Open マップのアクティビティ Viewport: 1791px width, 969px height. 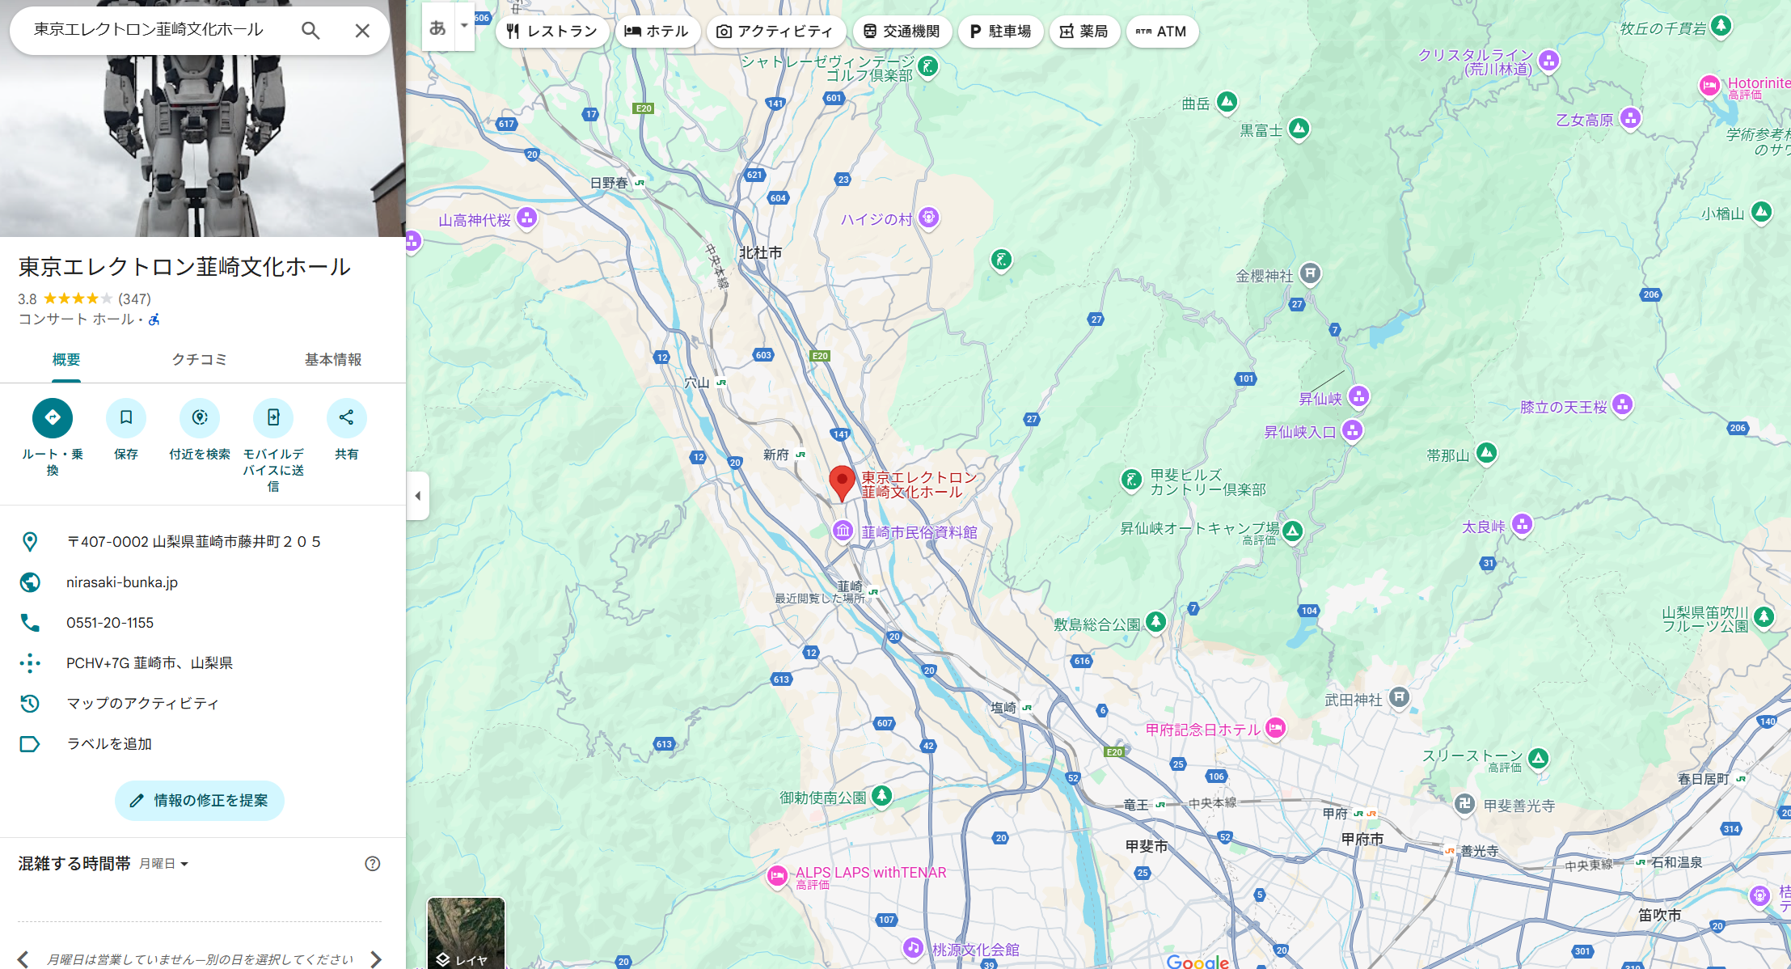(142, 704)
